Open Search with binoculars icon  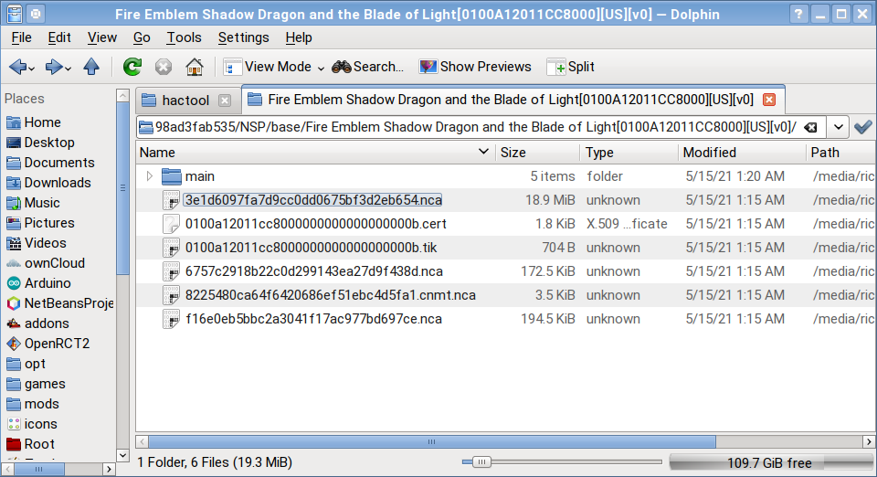point(367,67)
